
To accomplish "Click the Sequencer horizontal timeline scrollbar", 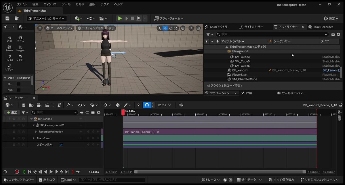I will tap(220, 172).
